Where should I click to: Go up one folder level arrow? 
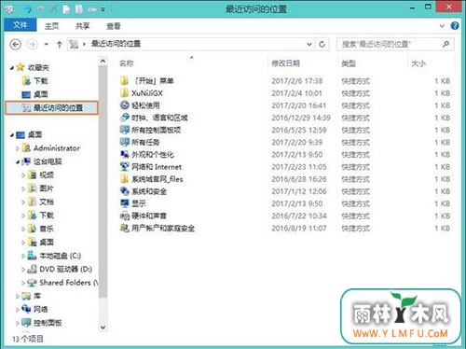tap(60, 45)
